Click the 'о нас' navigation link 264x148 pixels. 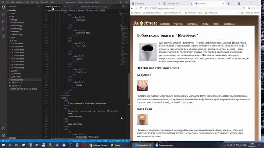point(205,24)
